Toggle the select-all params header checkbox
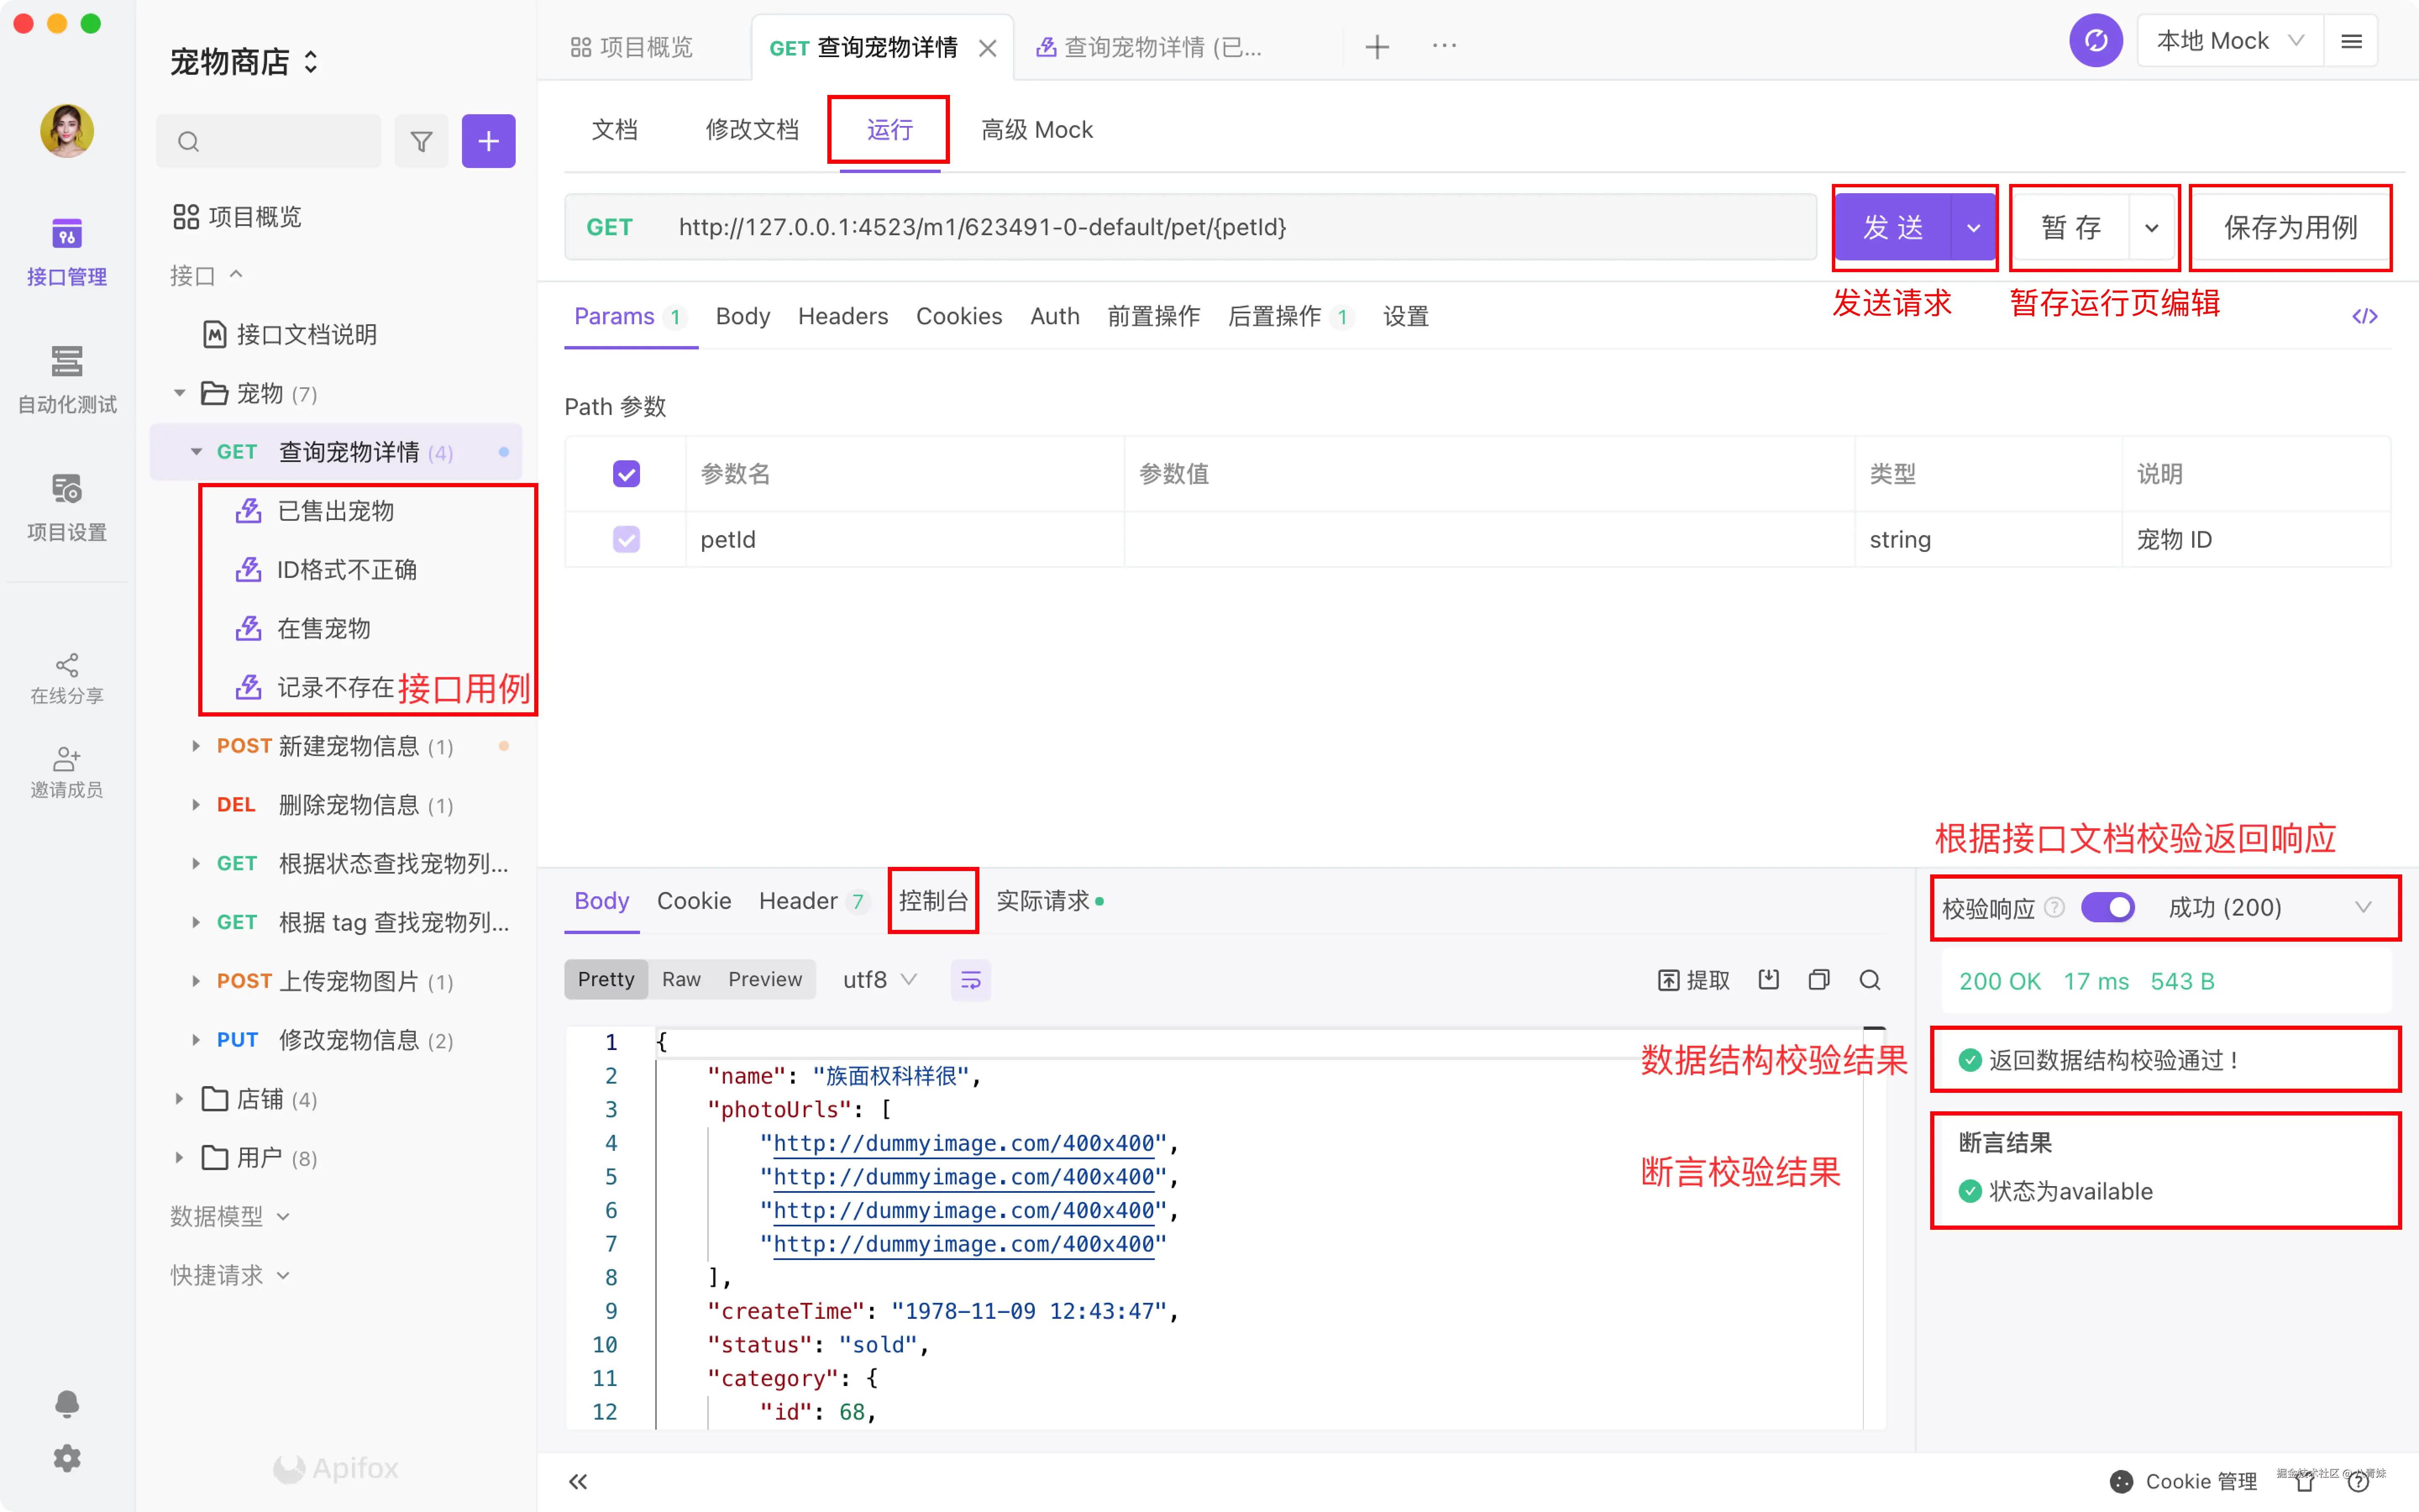The height and width of the screenshot is (1512, 2419). (x=626, y=474)
